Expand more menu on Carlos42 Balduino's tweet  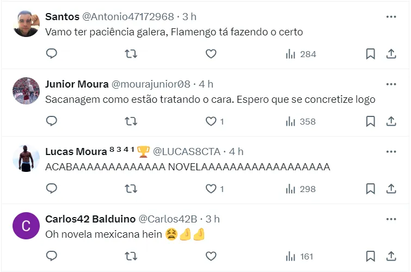[391, 219]
